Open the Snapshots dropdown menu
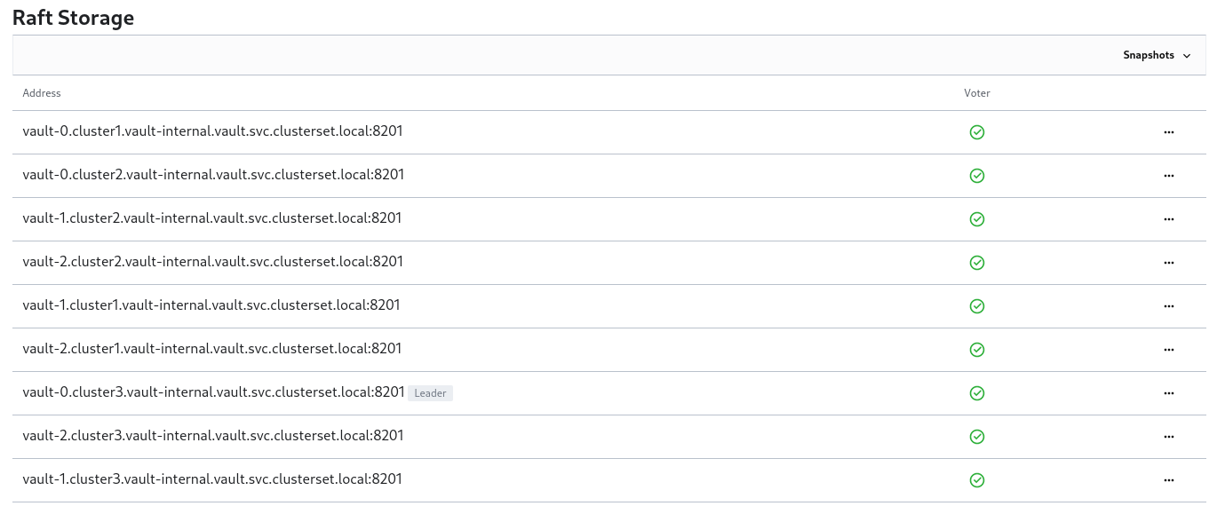This screenshot has height=514, width=1225. tap(1156, 55)
